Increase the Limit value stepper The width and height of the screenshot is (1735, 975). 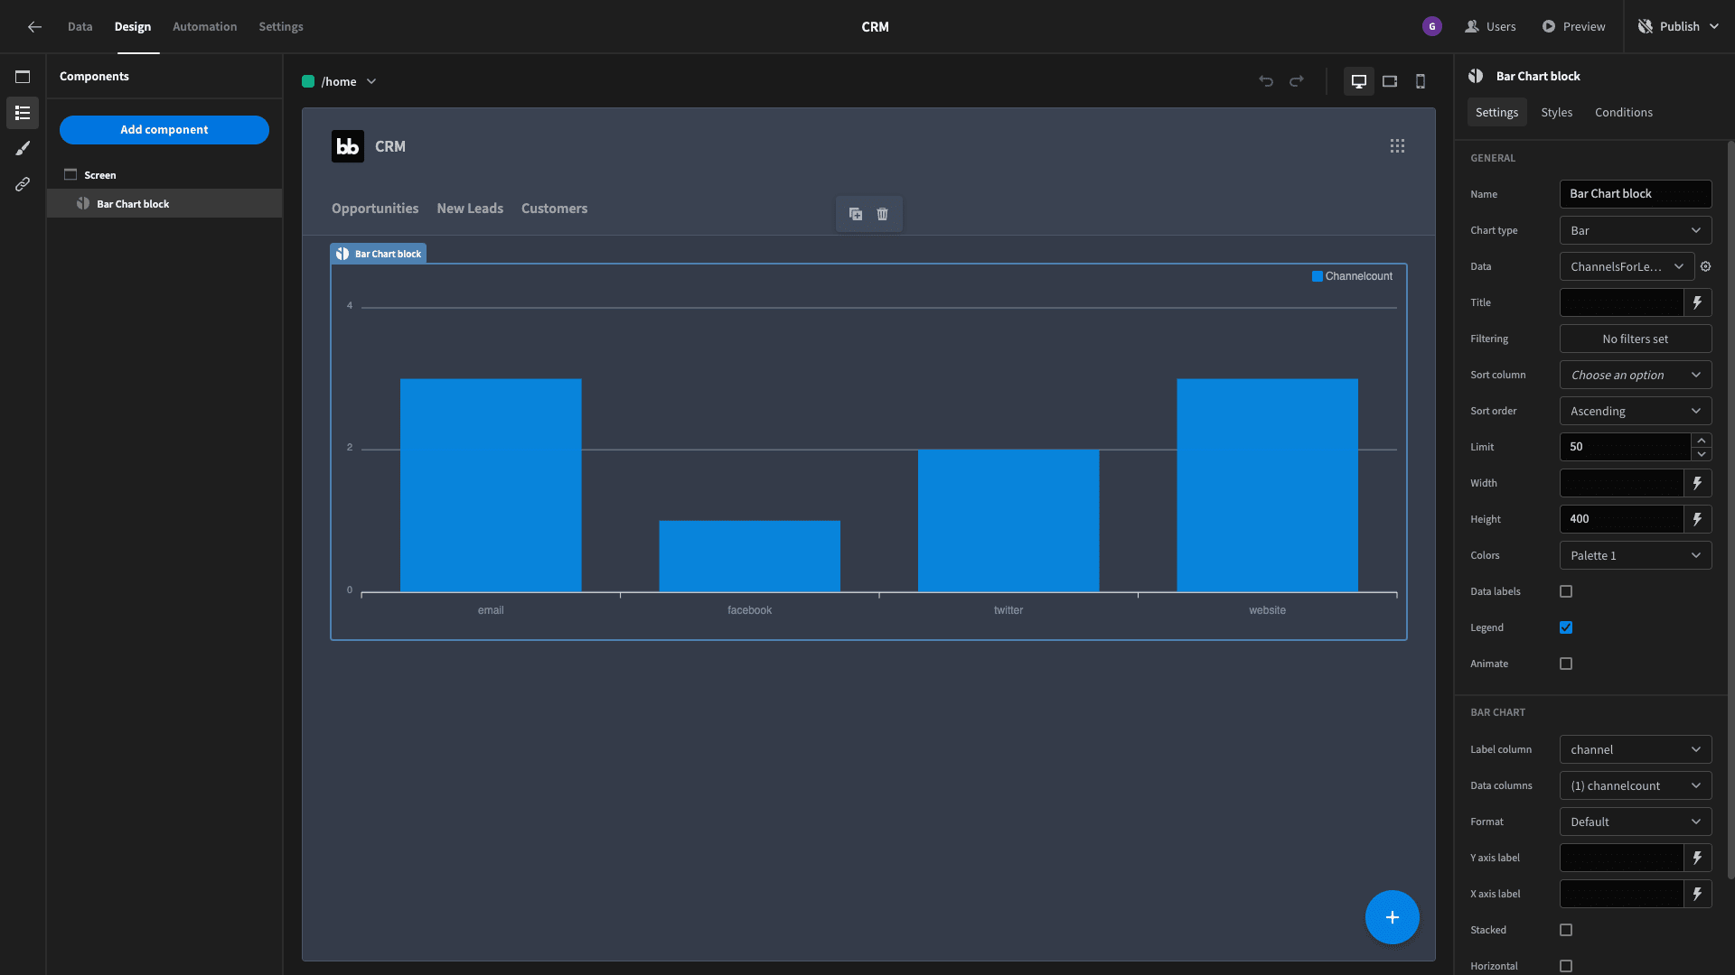tap(1702, 441)
